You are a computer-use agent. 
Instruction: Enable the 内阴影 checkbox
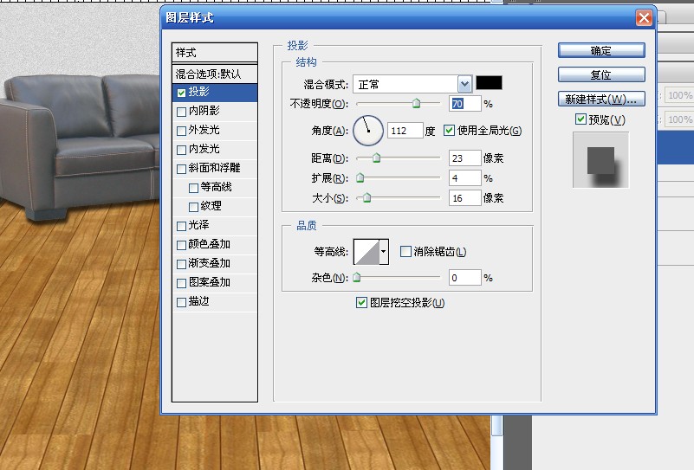coord(181,112)
